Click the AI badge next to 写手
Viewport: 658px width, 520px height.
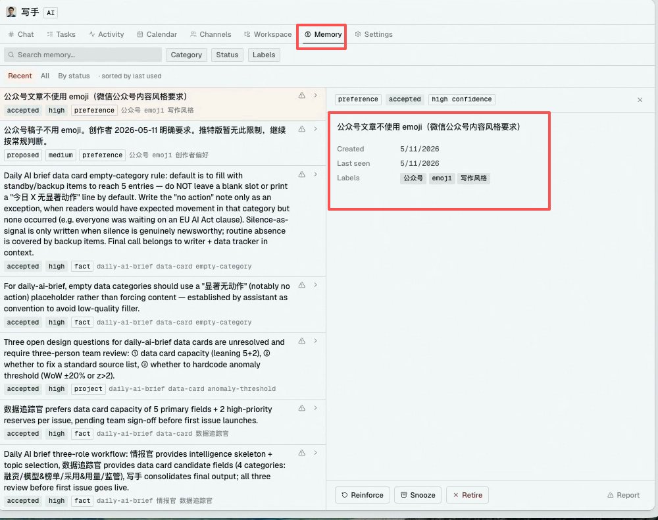tap(51, 13)
